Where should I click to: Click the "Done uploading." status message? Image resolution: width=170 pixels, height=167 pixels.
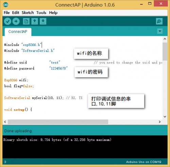click(x=18, y=131)
